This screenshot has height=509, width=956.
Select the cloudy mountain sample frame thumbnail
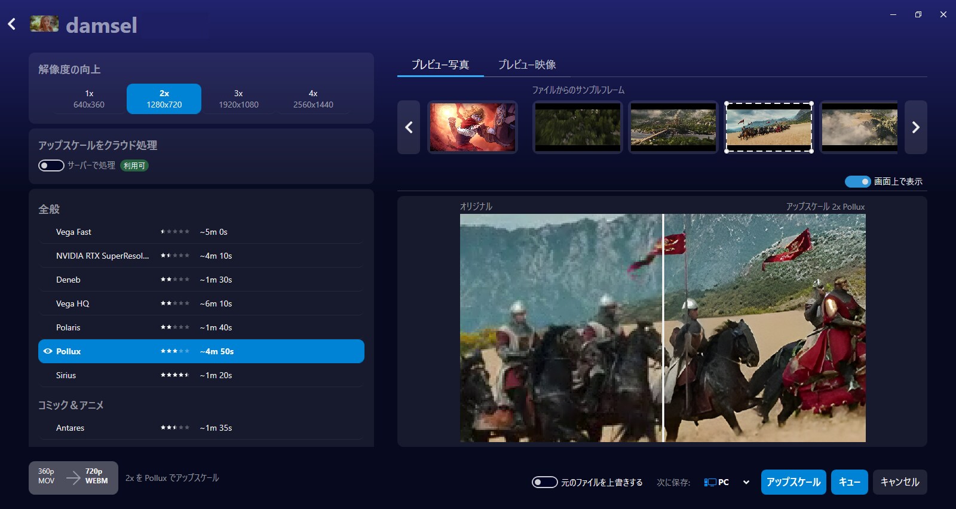(859, 127)
